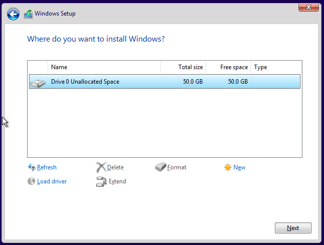Open the Load driver link
Image resolution: width=324 pixels, height=245 pixels.
[52, 181]
